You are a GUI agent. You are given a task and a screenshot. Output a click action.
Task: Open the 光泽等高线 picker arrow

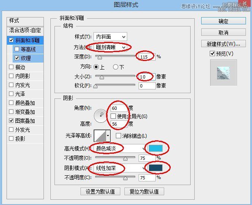click(x=108, y=135)
